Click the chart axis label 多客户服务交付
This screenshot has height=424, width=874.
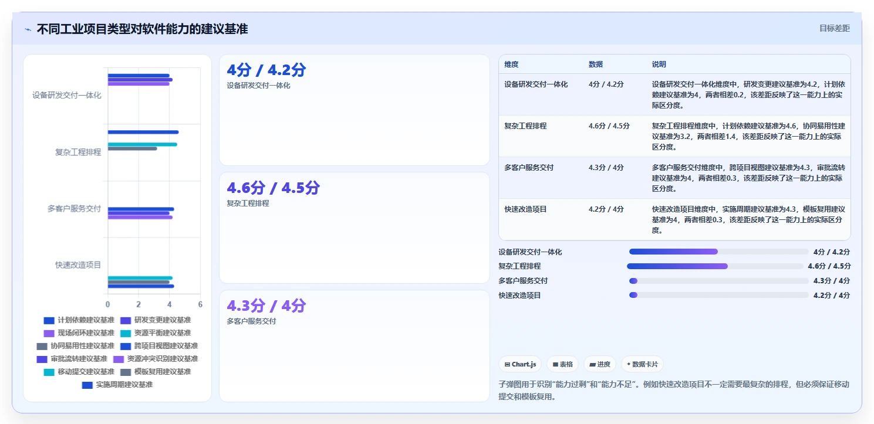[75, 208]
